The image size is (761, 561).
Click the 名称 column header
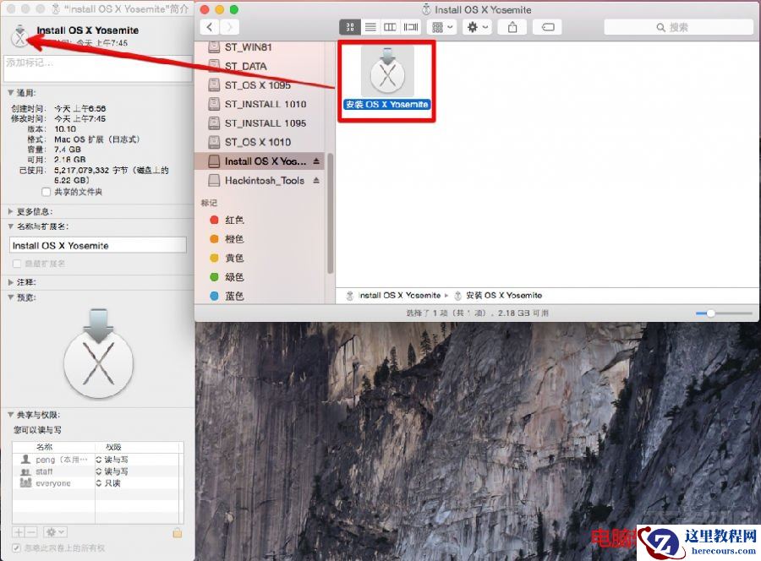(53, 447)
